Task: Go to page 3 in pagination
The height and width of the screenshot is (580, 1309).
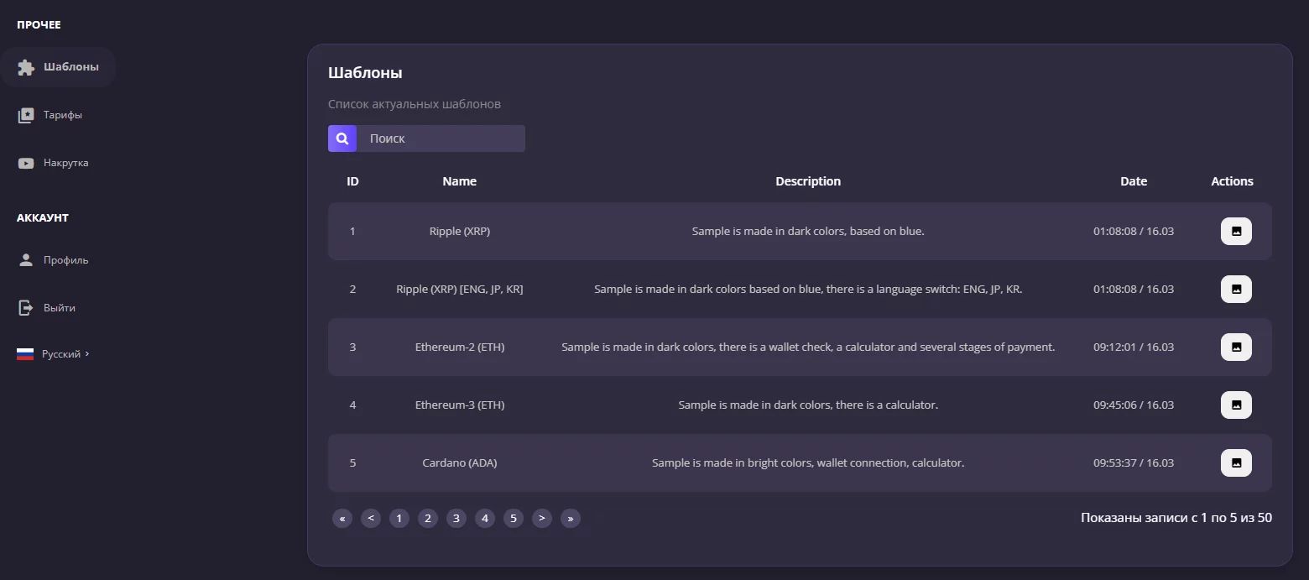Action: pyautogui.click(x=456, y=519)
